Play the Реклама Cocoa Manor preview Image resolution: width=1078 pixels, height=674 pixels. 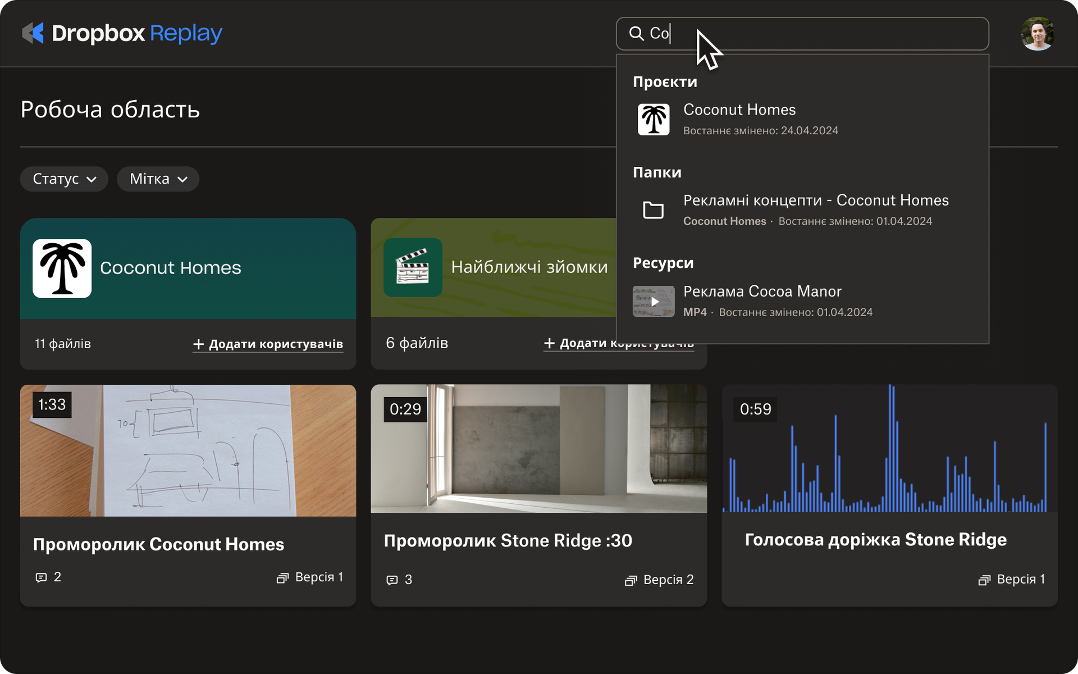[x=654, y=301]
